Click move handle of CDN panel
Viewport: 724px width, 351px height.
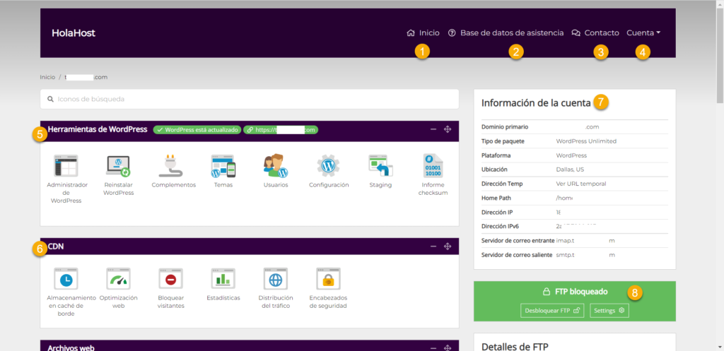point(447,246)
